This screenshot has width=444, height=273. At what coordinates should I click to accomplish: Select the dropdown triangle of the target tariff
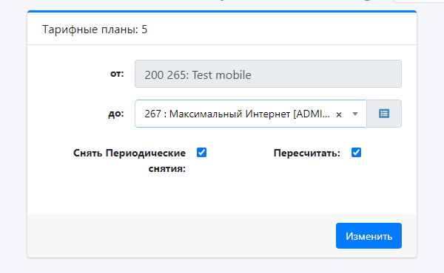(355, 114)
